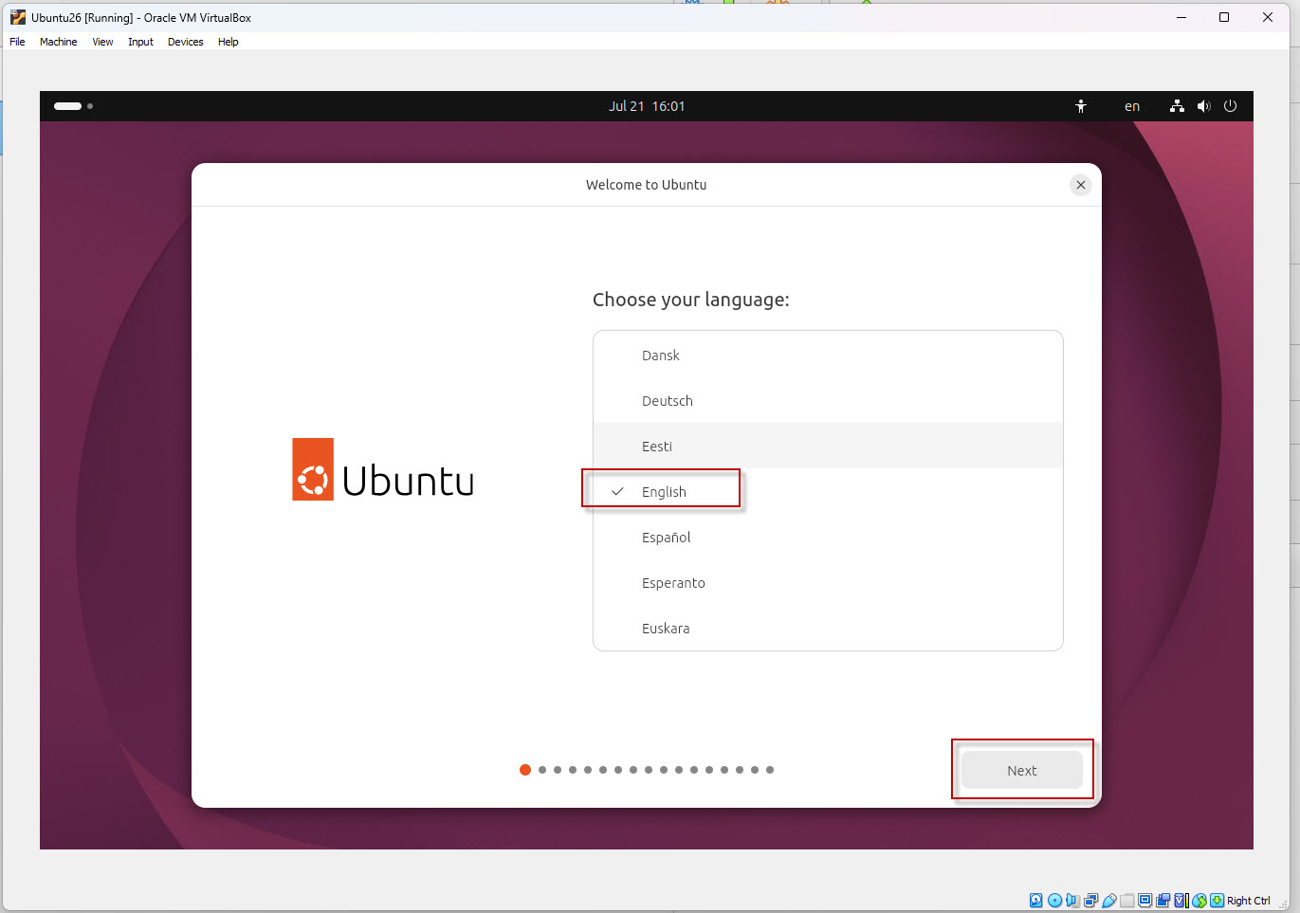Click the Activities workspace indicator
The image size is (1300, 913).
(73, 106)
